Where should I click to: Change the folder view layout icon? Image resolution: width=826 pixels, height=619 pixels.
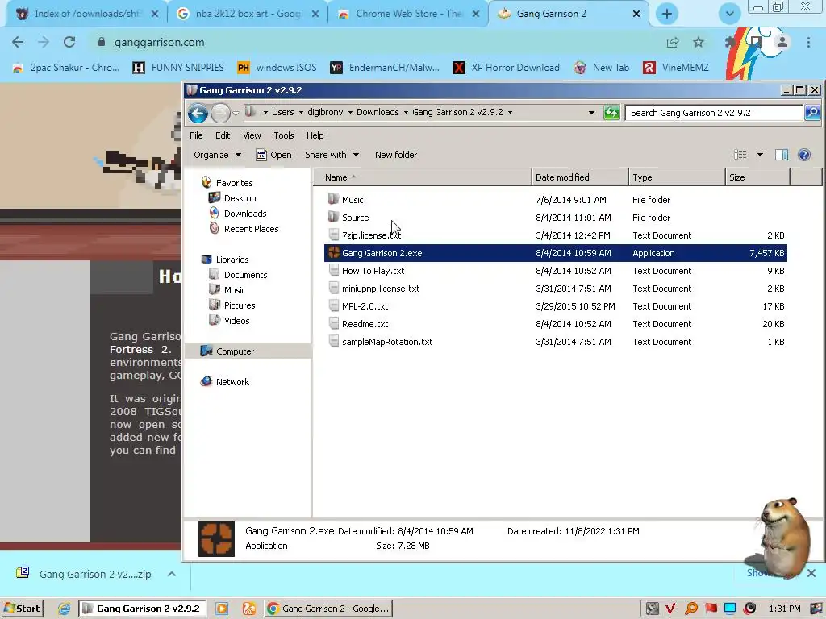point(740,155)
